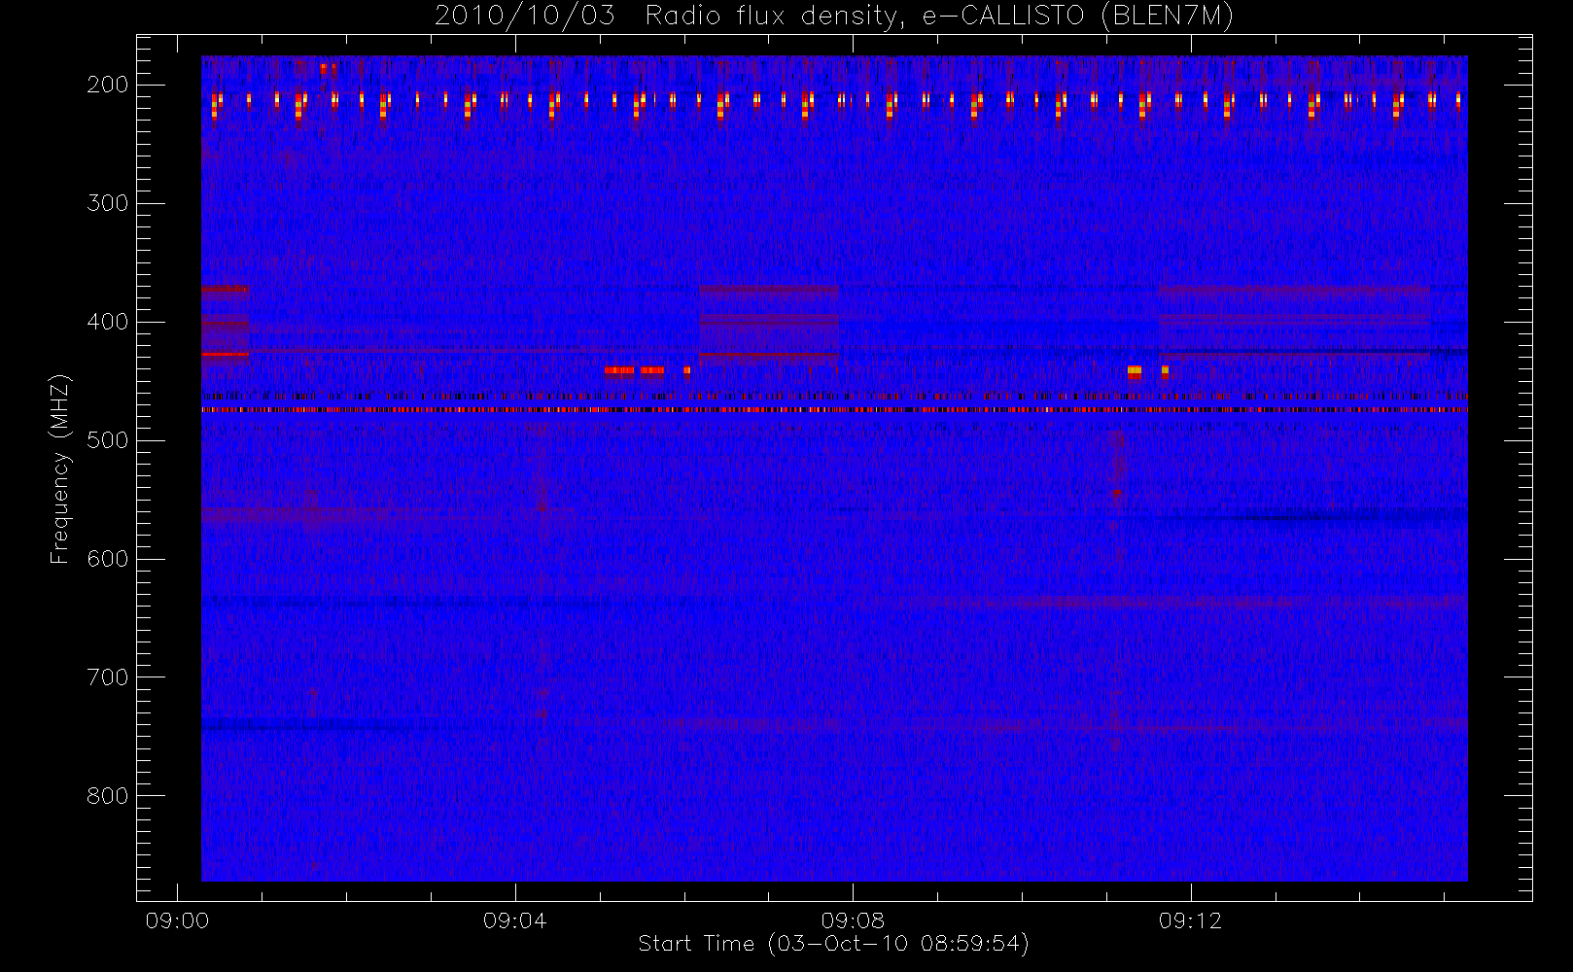Viewport: 1573px width, 972px height.
Task: Click the red horizontal line near 470 MHz
Action: (834, 410)
